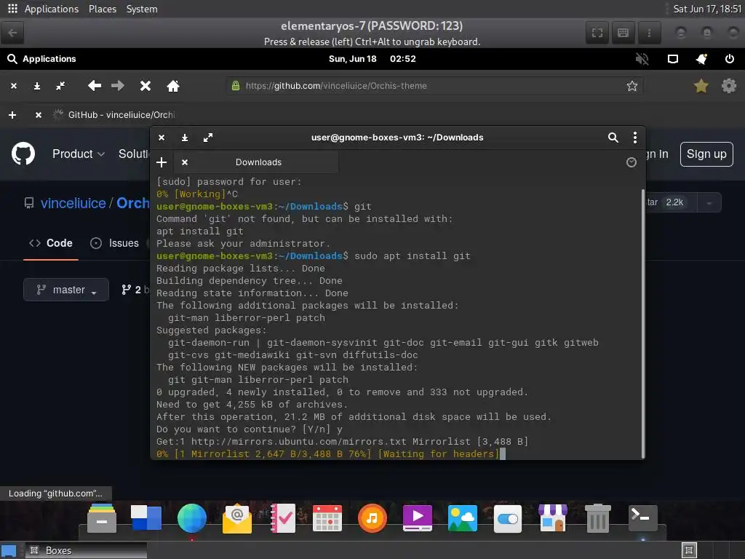Open session power indicator
745x559 pixels.
click(x=729, y=59)
